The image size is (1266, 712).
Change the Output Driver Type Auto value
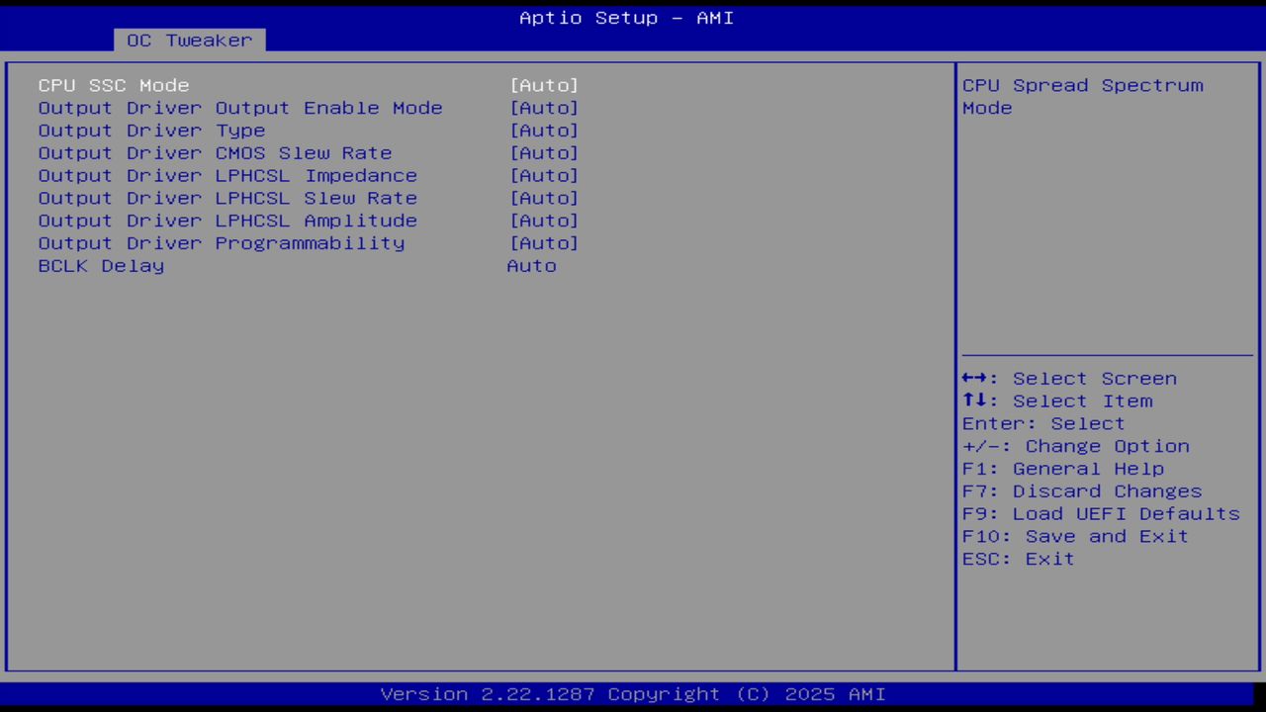[x=543, y=131]
